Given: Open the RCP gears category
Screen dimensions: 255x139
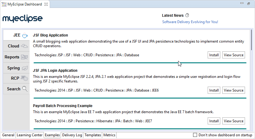Looking at the screenshot, I should pos(16,78).
